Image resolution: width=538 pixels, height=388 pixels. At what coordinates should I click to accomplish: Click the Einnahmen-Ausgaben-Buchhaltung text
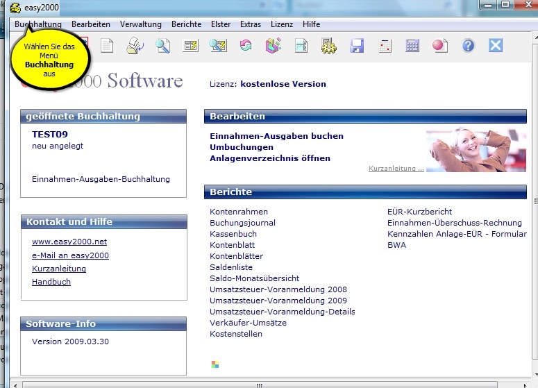click(x=101, y=179)
